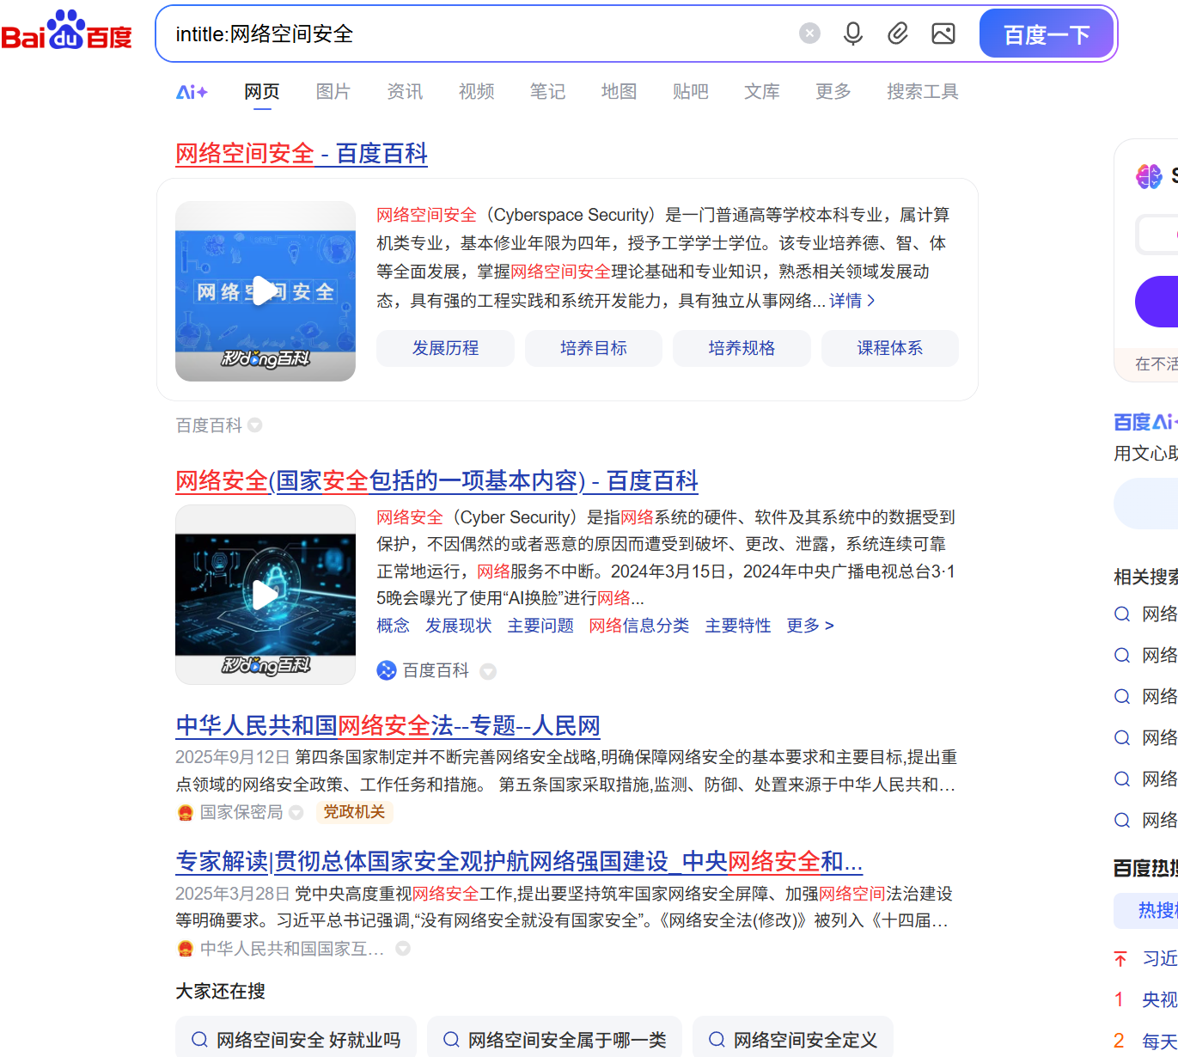
Task: Play the 网络安全 lock video thumbnail
Action: pos(266,595)
